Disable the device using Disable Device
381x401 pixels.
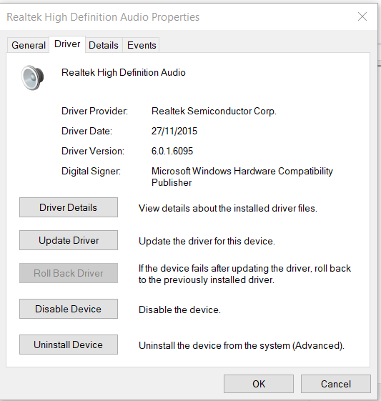tap(69, 309)
